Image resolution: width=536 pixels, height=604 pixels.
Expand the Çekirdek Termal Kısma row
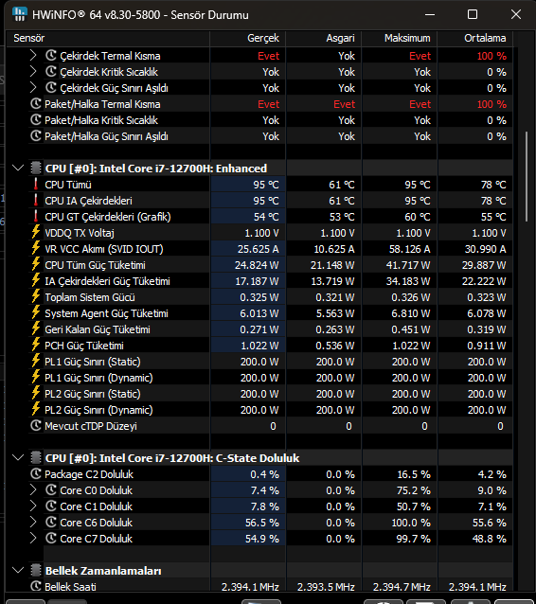[x=33, y=56]
